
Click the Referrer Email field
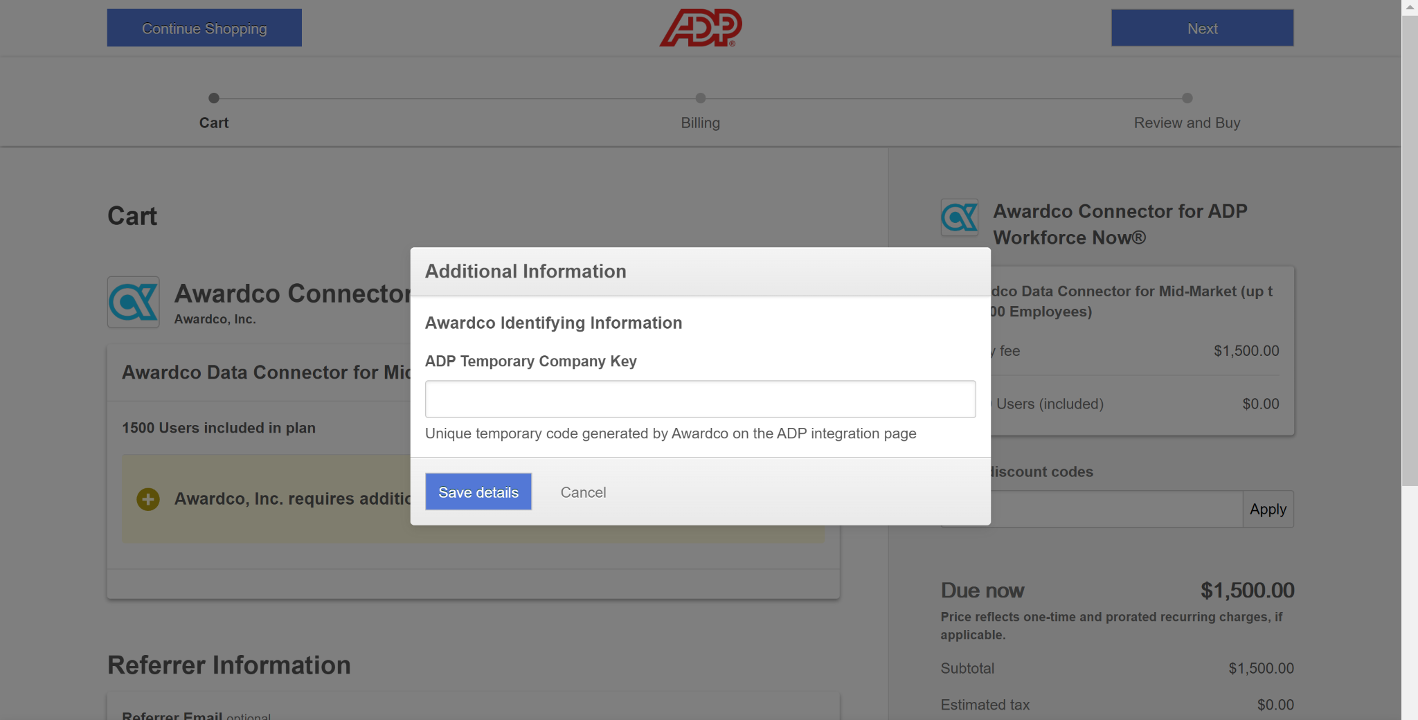471,717
